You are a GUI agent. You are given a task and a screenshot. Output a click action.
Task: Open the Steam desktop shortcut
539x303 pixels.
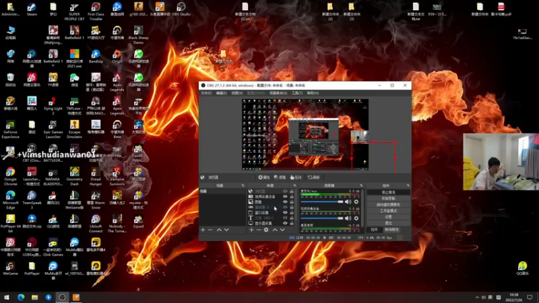point(32,9)
